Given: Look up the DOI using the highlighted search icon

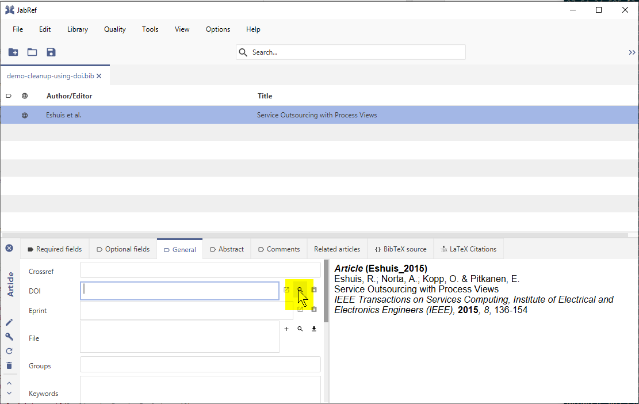Looking at the screenshot, I should coord(300,289).
